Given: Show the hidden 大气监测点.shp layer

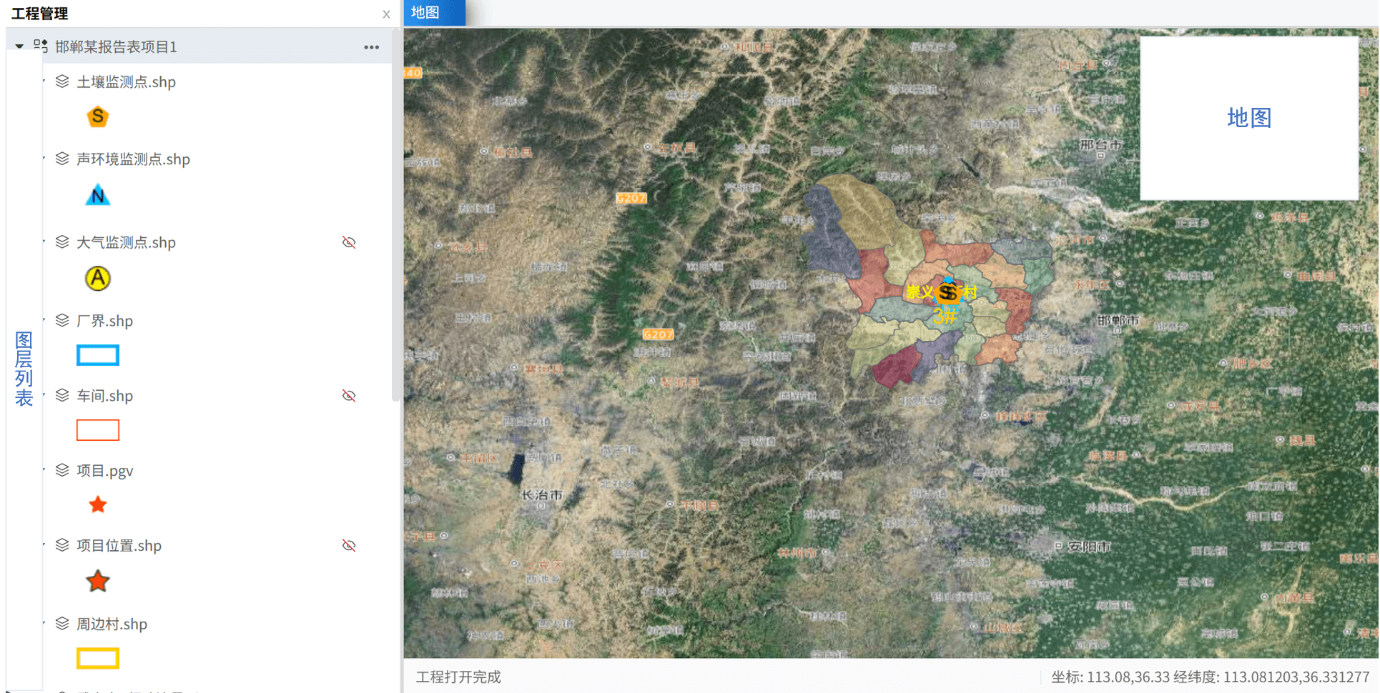Looking at the screenshot, I should tap(349, 242).
